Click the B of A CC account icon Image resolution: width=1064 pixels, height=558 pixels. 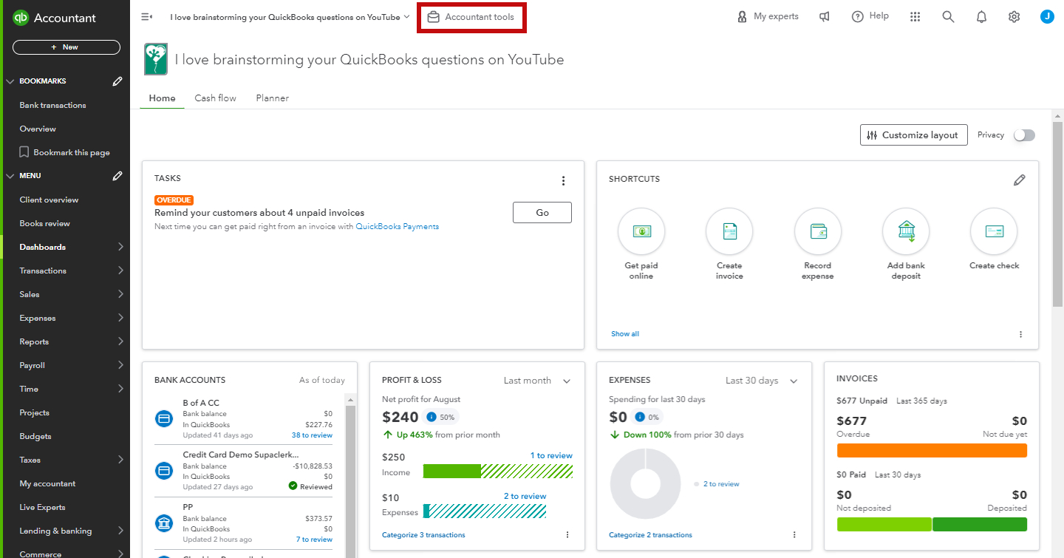[x=164, y=418]
